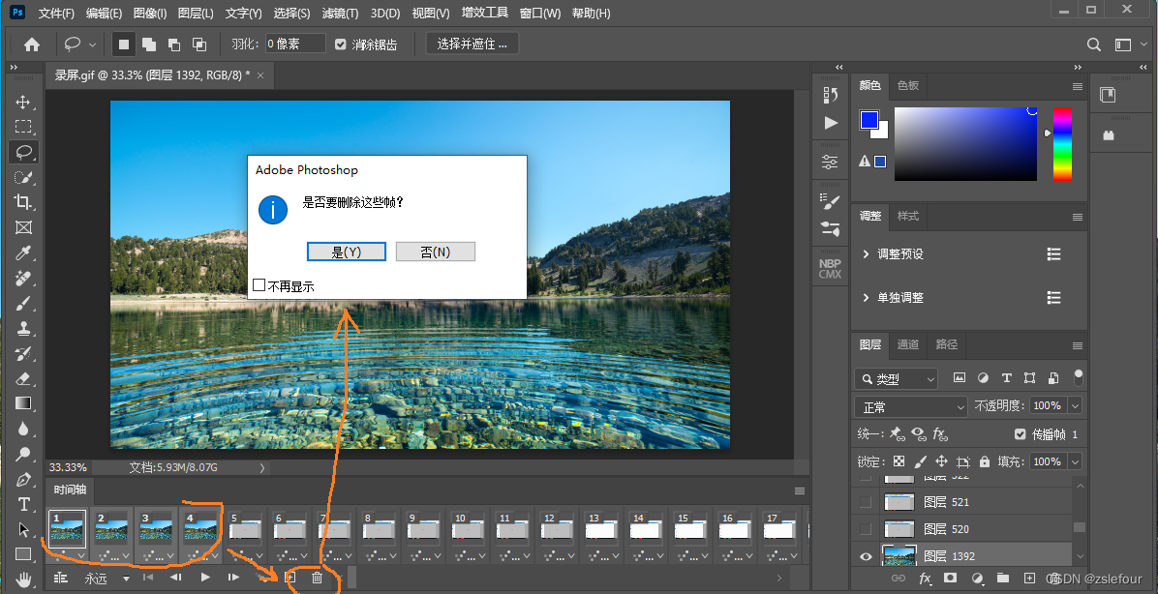Convert to video timeline icon
The height and width of the screenshot is (594, 1158).
point(61,578)
